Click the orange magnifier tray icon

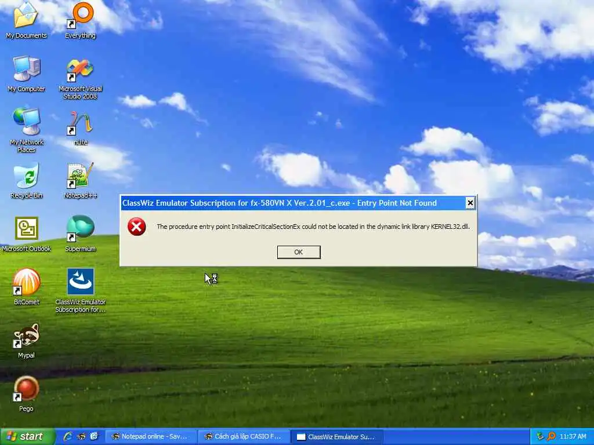pyautogui.click(x=551, y=437)
